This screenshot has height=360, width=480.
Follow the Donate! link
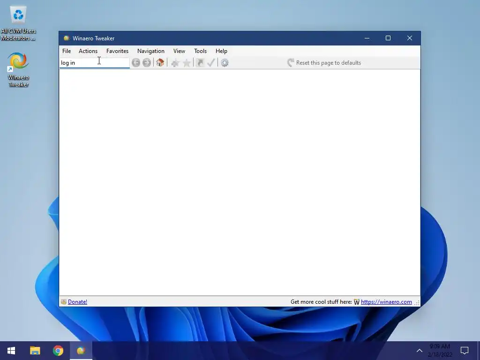(x=77, y=302)
